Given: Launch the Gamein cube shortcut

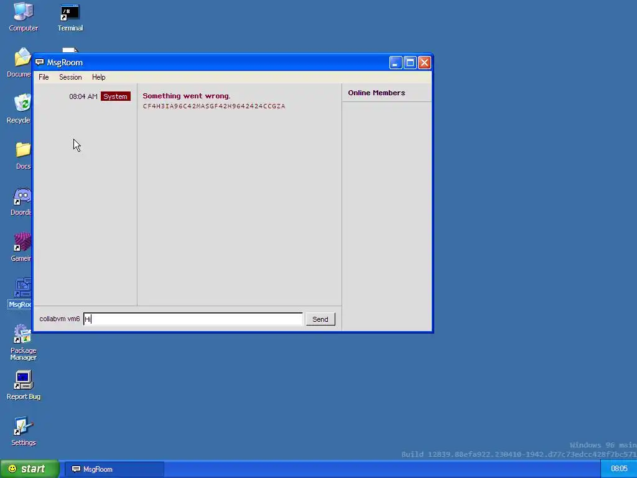Looking at the screenshot, I should tap(21, 247).
